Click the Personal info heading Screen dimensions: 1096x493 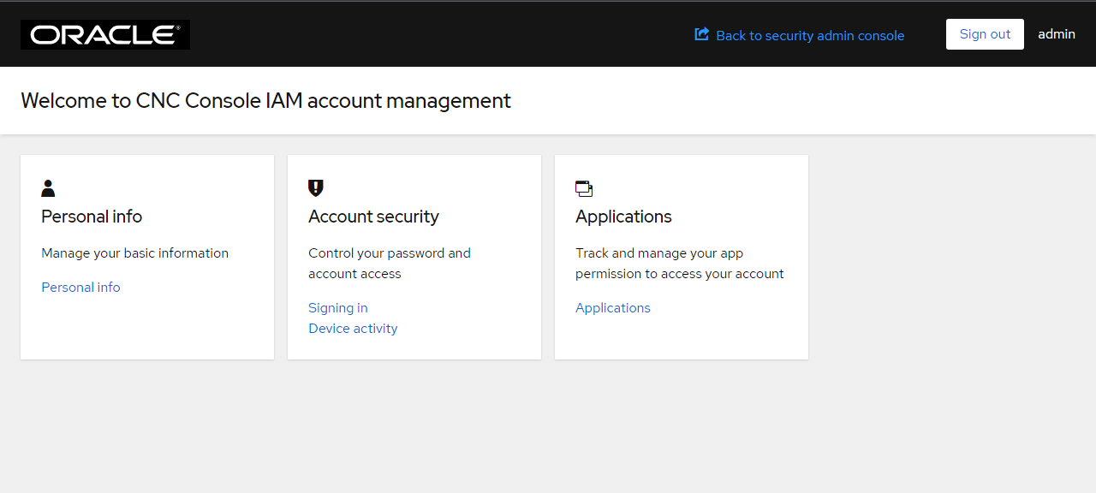click(91, 217)
